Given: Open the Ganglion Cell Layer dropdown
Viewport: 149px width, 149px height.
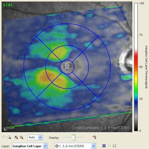Looking at the screenshot, I should pyautogui.click(x=29, y=146).
